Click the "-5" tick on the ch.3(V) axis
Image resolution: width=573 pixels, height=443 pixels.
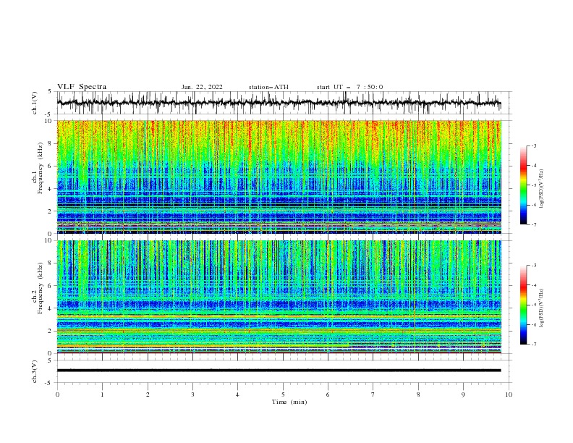coord(49,383)
